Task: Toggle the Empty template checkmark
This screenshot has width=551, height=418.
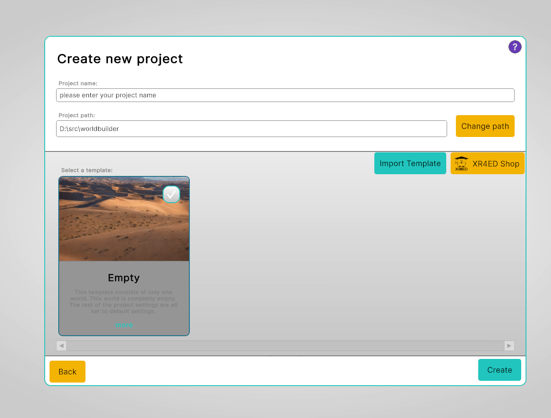Action: point(171,194)
